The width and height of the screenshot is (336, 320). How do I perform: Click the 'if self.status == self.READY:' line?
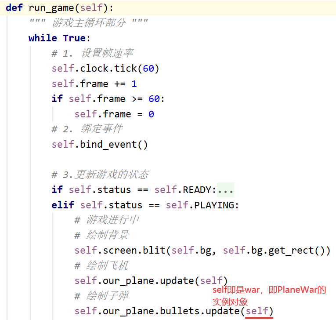point(134,190)
